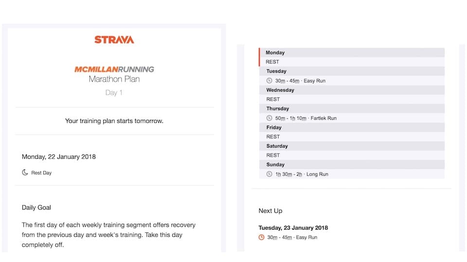Image resolution: width=467 pixels, height=262 pixels.
Task: Select the Sunday row header
Action: (x=352, y=164)
